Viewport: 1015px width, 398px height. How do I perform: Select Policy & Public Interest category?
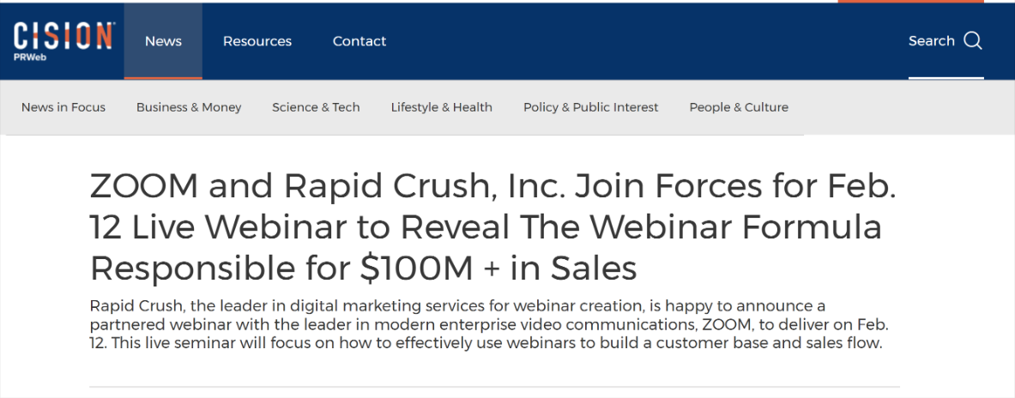[x=591, y=107]
